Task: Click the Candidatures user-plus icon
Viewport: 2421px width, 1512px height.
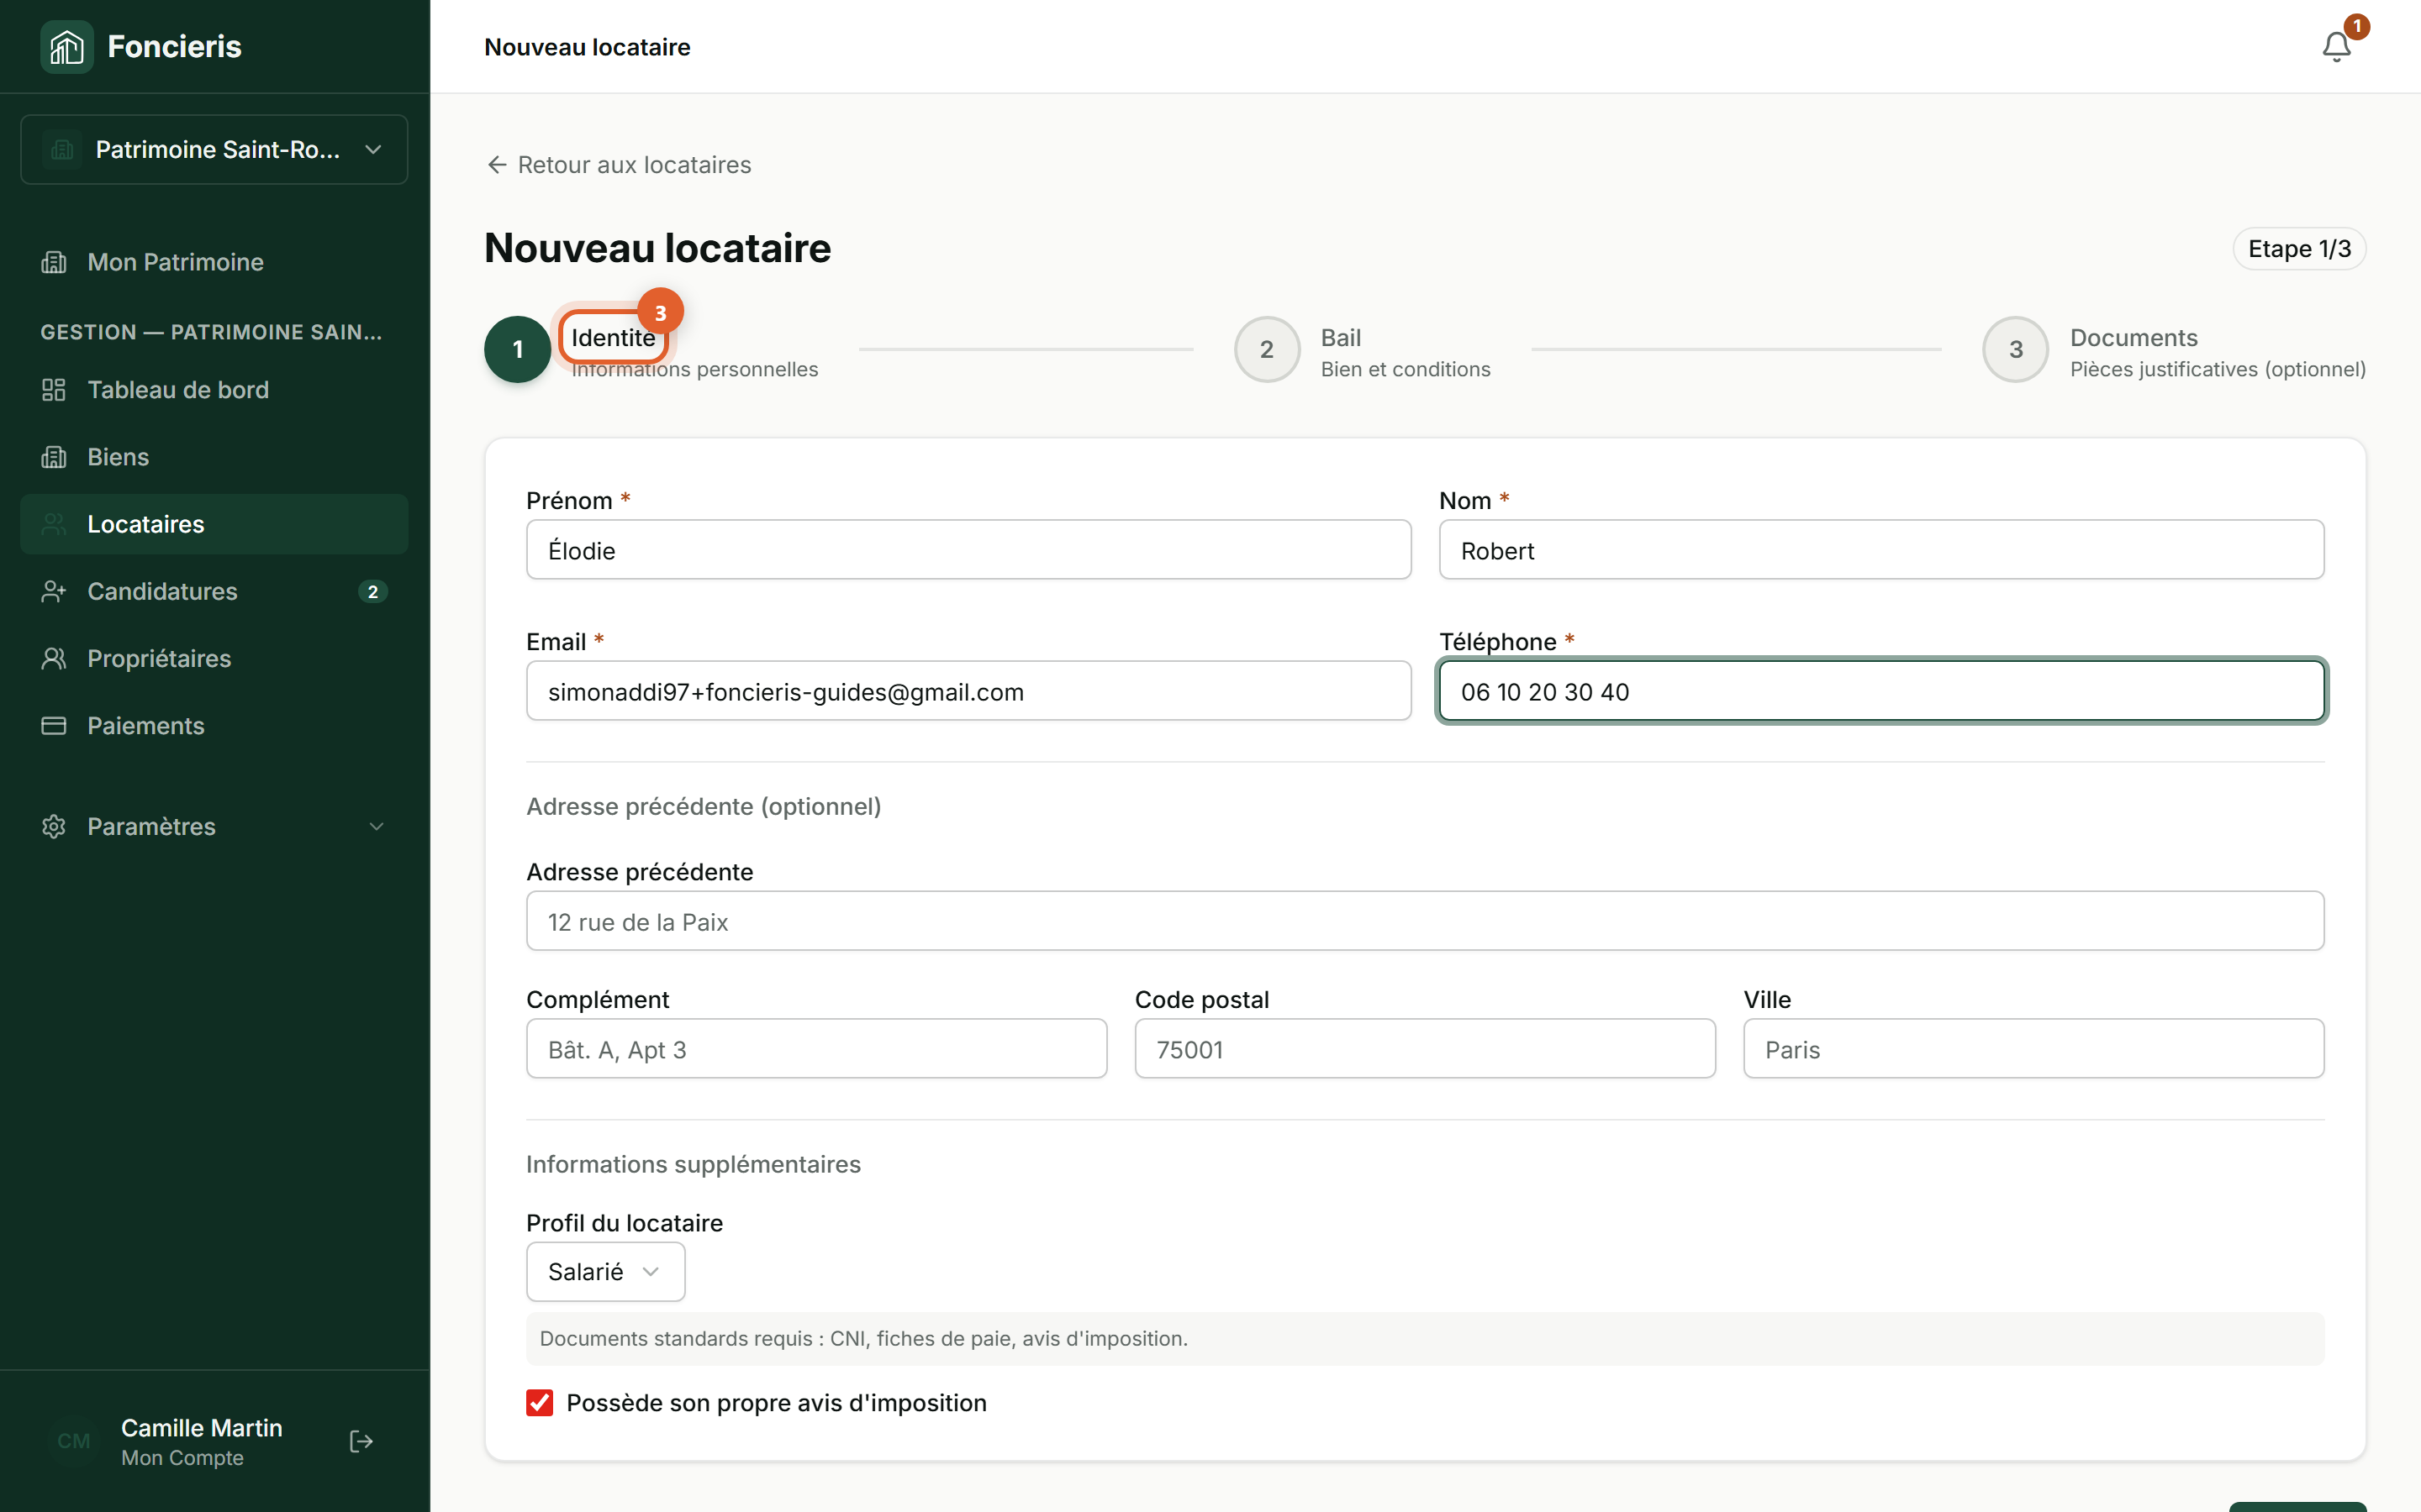Action: coord(54,591)
